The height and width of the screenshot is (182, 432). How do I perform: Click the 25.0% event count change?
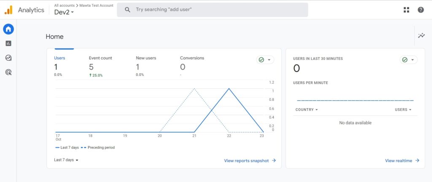(x=96, y=75)
